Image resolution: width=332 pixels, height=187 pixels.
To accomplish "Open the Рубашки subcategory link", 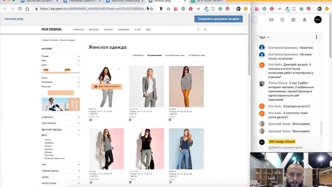I will pos(48,152).
